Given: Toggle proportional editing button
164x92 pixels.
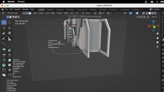Looking at the screenshot, I should (108, 13).
